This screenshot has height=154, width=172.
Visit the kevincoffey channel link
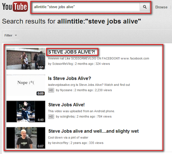click(x=60, y=143)
